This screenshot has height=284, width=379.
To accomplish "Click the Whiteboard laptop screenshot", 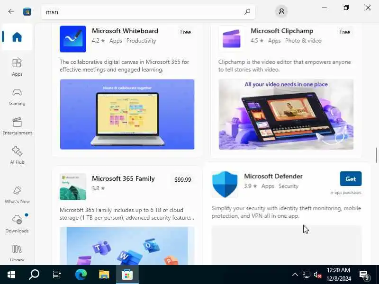I will pos(127,114).
